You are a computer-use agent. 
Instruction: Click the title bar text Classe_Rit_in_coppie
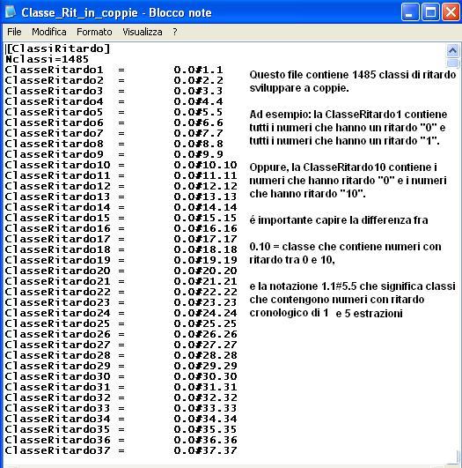tap(79, 13)
